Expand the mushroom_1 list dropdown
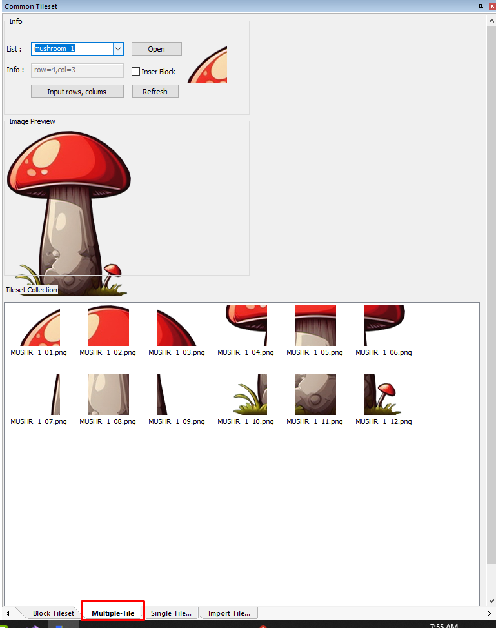The image size is (496, 628). pyautogui.click(x=118, y=49)
